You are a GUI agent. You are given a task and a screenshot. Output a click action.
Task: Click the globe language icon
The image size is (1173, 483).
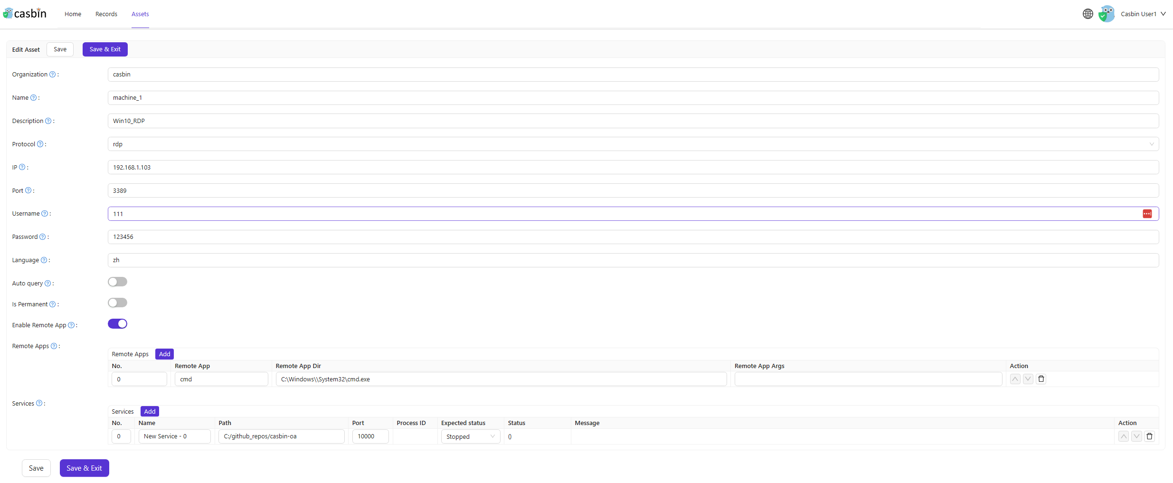[x=1088, y=14]
